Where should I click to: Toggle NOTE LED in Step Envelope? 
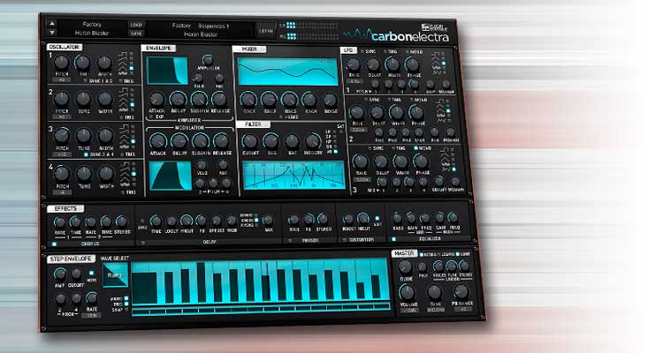(91, 274)
